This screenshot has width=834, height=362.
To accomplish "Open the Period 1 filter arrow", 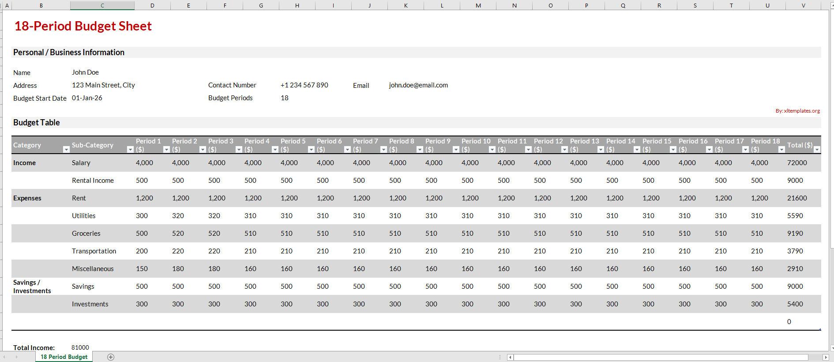I will (x=166, y=150).
